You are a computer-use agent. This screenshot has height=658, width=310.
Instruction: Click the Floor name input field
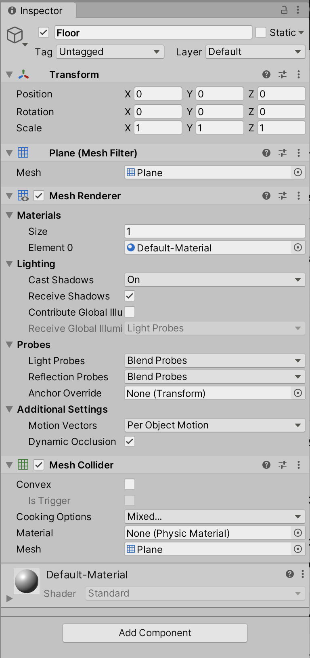point(153,33)
